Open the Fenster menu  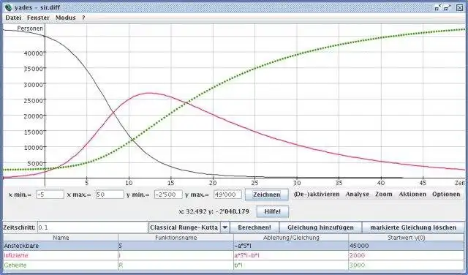pyautogui.click(x=38, y=18)
